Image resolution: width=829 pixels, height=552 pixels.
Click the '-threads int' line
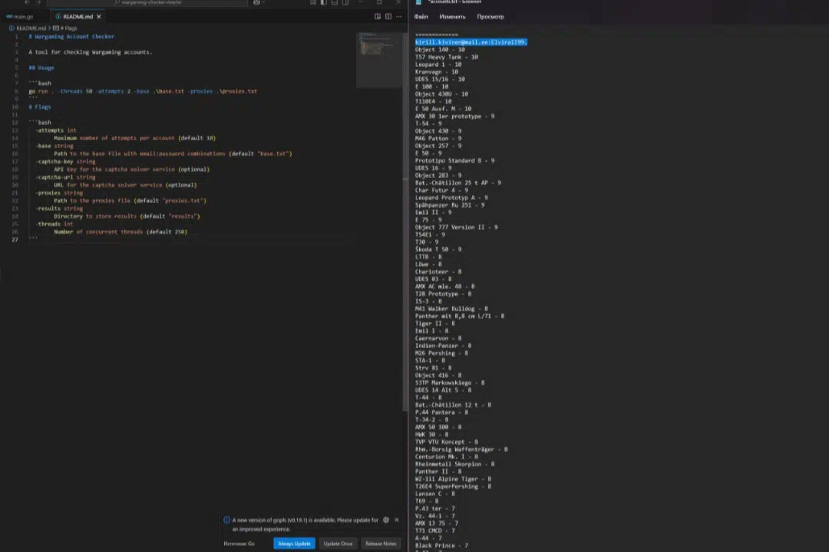click(54, 224)
